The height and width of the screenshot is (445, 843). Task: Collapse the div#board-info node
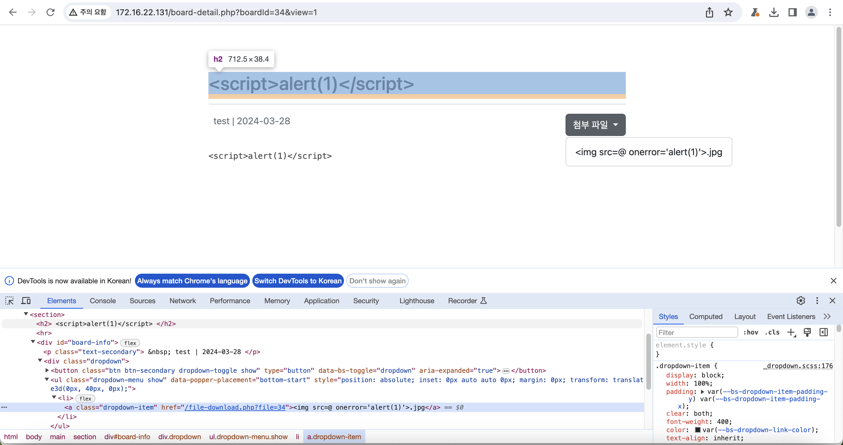click(33, 342)
